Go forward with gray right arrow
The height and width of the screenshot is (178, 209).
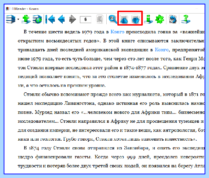coord(73,19)
